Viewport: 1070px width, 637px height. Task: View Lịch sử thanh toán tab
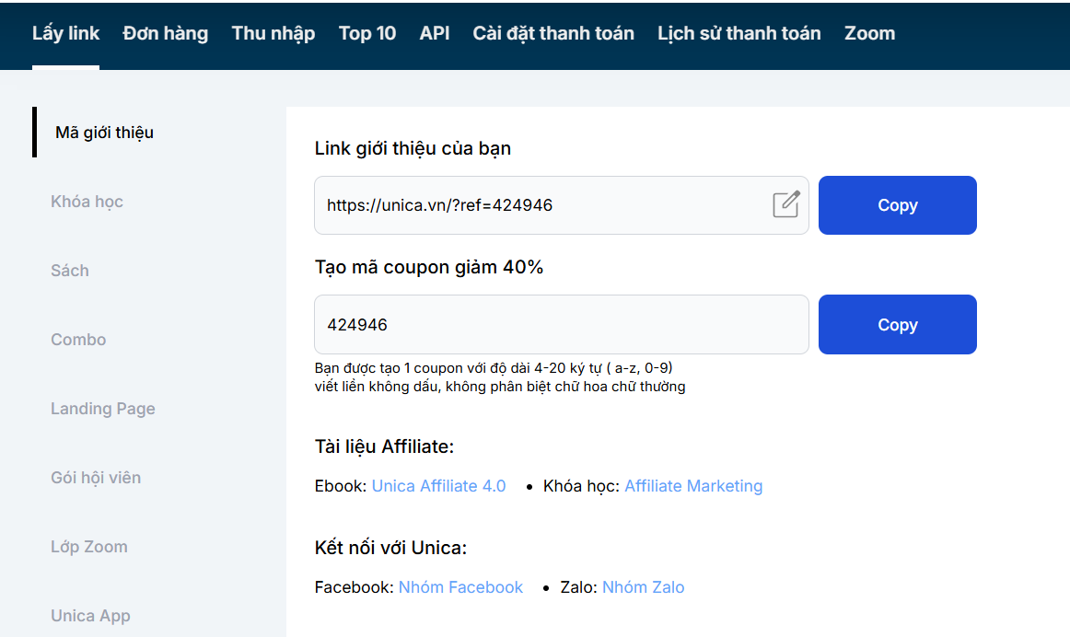(739, 33)
